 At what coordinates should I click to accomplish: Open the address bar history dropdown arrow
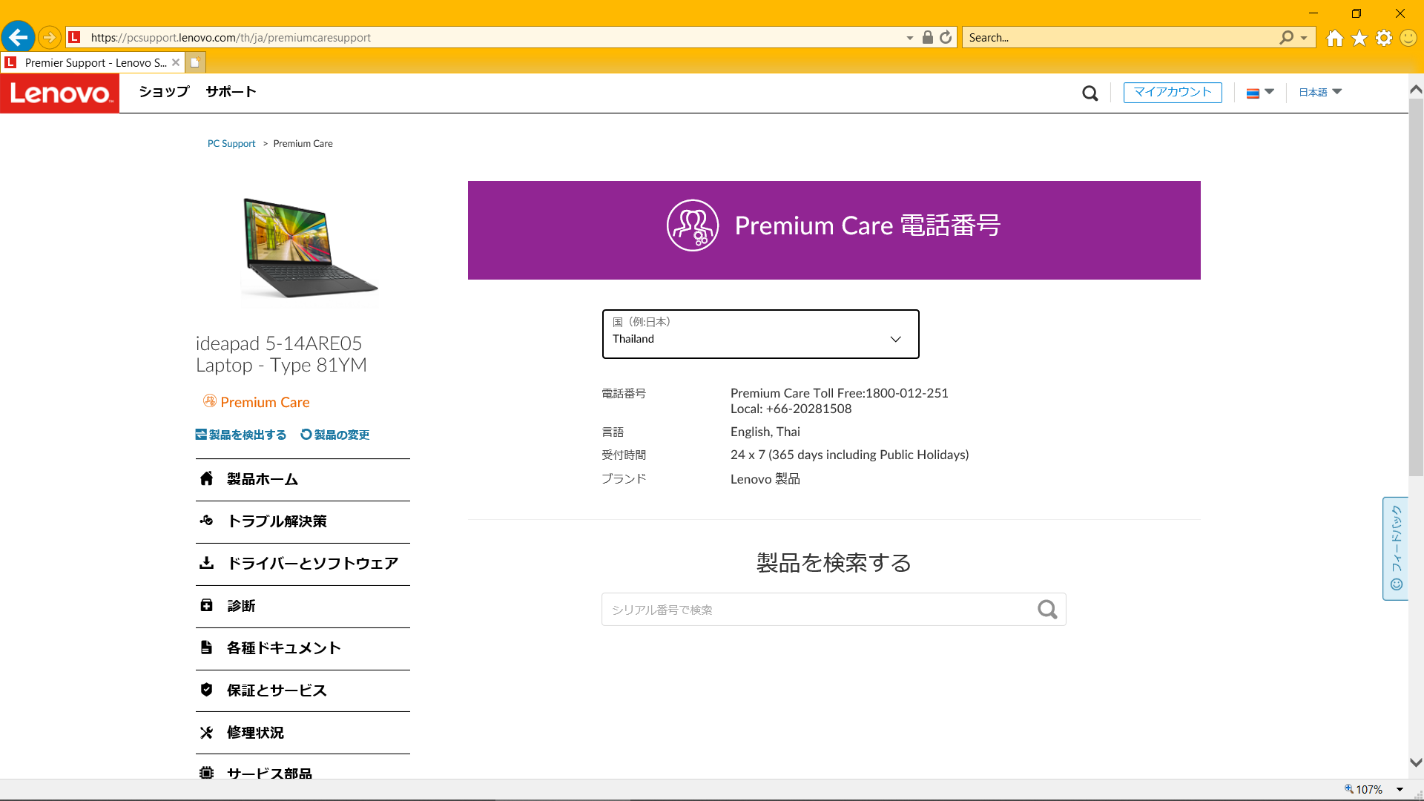point(910,38)
